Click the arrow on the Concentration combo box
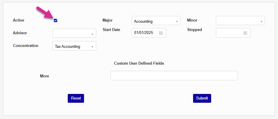Screen dimensions: 278x119 93,47
